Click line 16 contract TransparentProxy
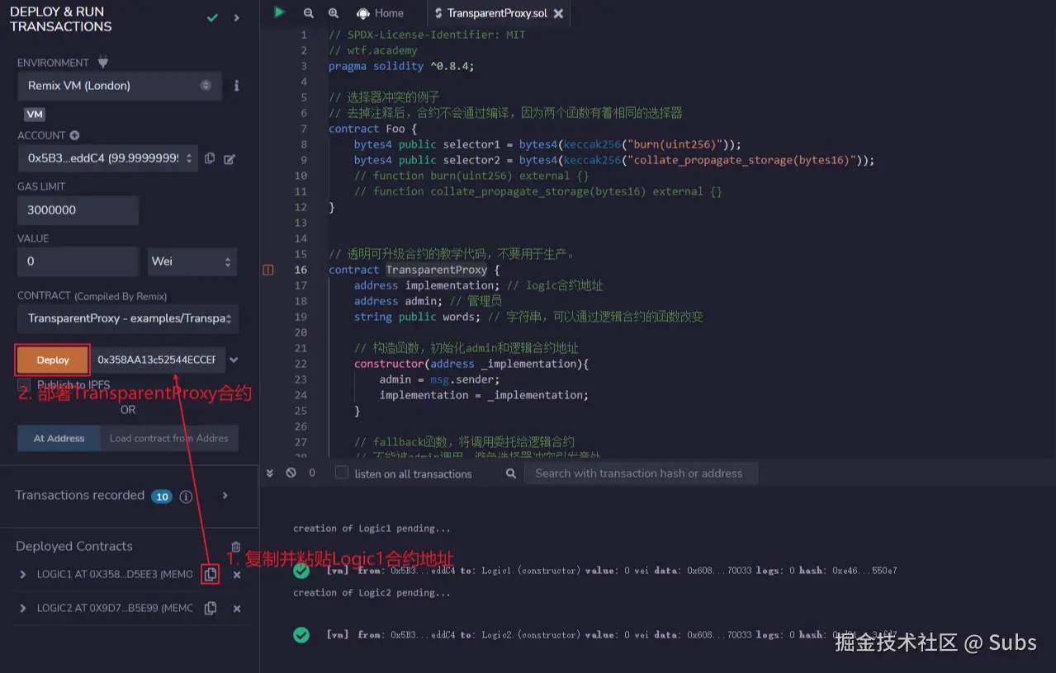This screenshot has width=1056, height=673. (x=414, y=270)
